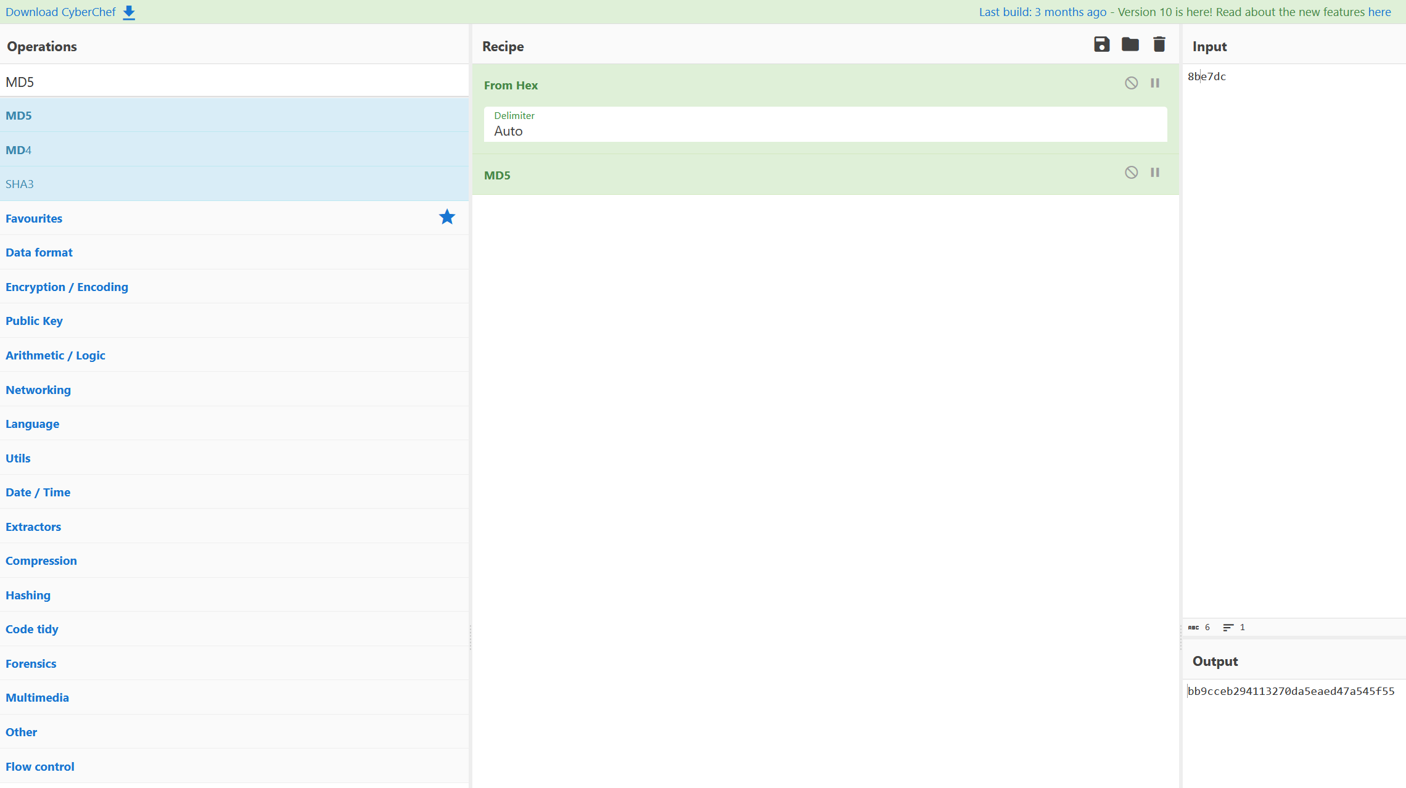Click the Operations panel heading
The width and height of the screenshot is (1406, 788).
pyautogui.click(x=42, y=46)
